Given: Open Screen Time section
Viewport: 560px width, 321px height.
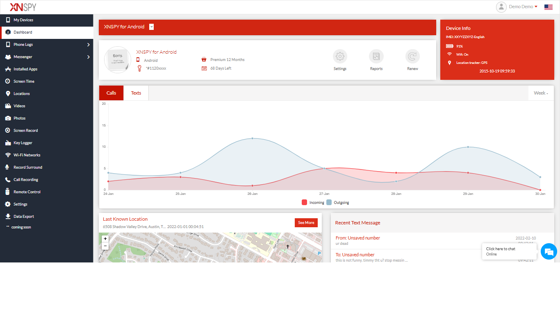Looking at the screenshot, I should 47,81.
